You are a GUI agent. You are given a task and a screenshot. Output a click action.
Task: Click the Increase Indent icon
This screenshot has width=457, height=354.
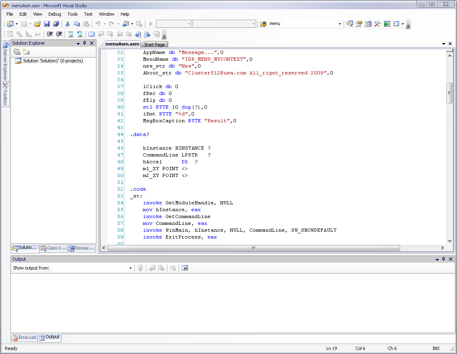point(59,34)
